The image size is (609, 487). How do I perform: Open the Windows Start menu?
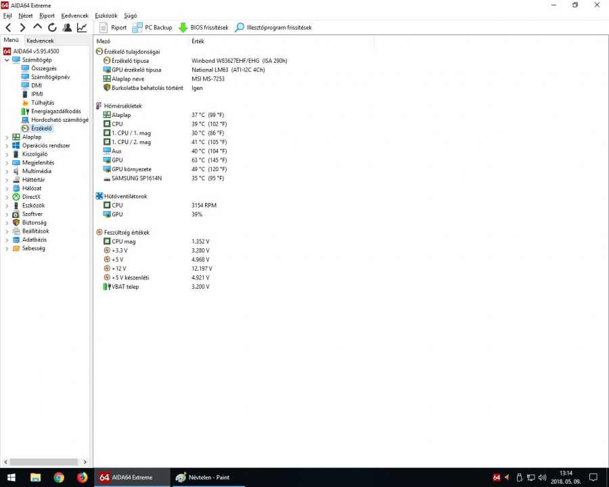[12, 478]
